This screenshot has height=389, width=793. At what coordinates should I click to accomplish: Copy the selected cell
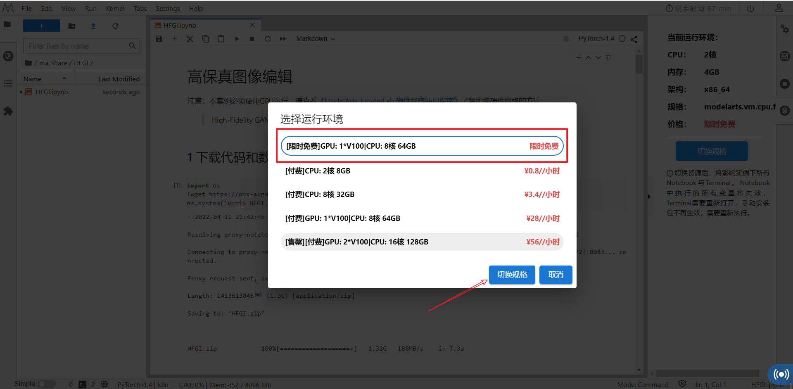tap(205, 39)
